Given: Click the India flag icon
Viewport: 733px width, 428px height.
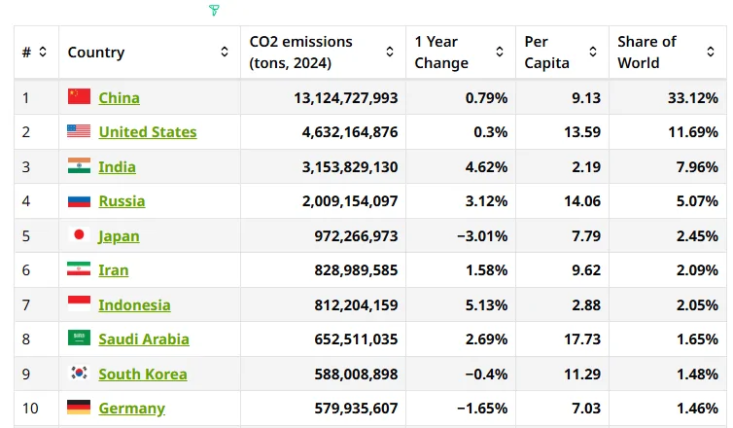Looking at the screenshot, I should tap(79, 165).
